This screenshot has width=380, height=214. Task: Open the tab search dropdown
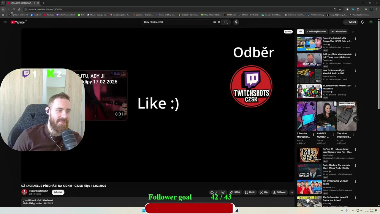[x=3, y=3]
